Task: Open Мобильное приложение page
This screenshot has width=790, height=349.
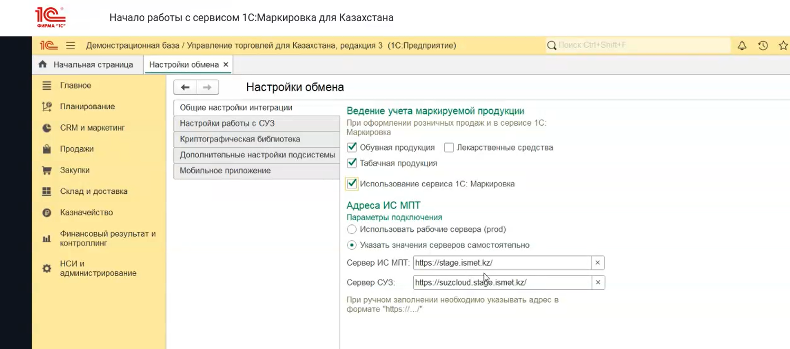Action: 257,171
